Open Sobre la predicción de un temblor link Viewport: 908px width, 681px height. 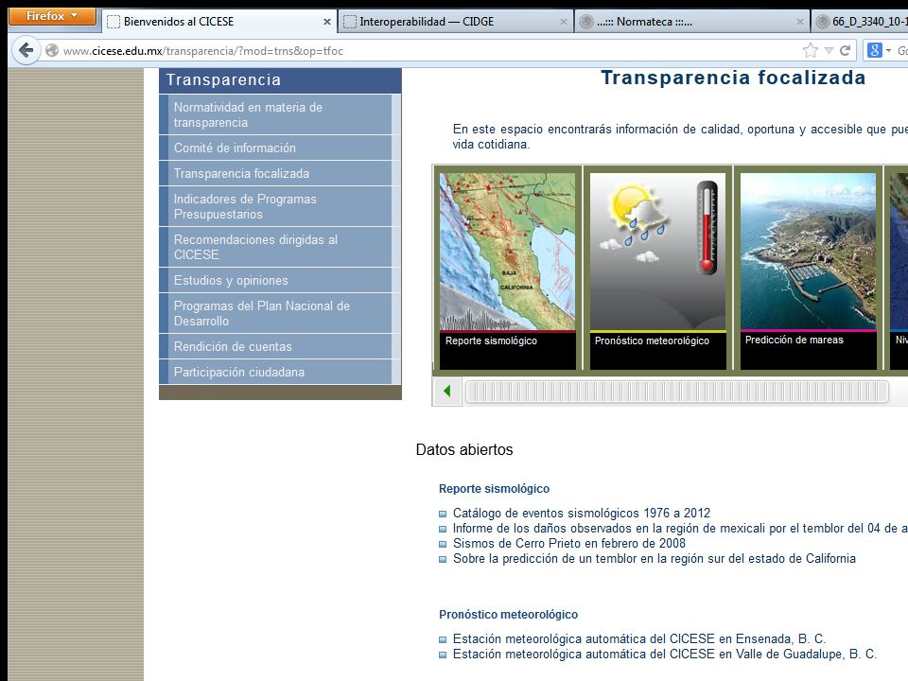pyautogui.click(x=655, y=558)
